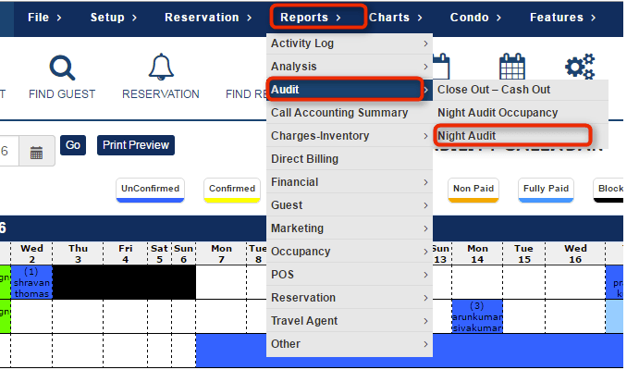
Task: Click the Thu 3 column header
Action: [x=78, y=253]
